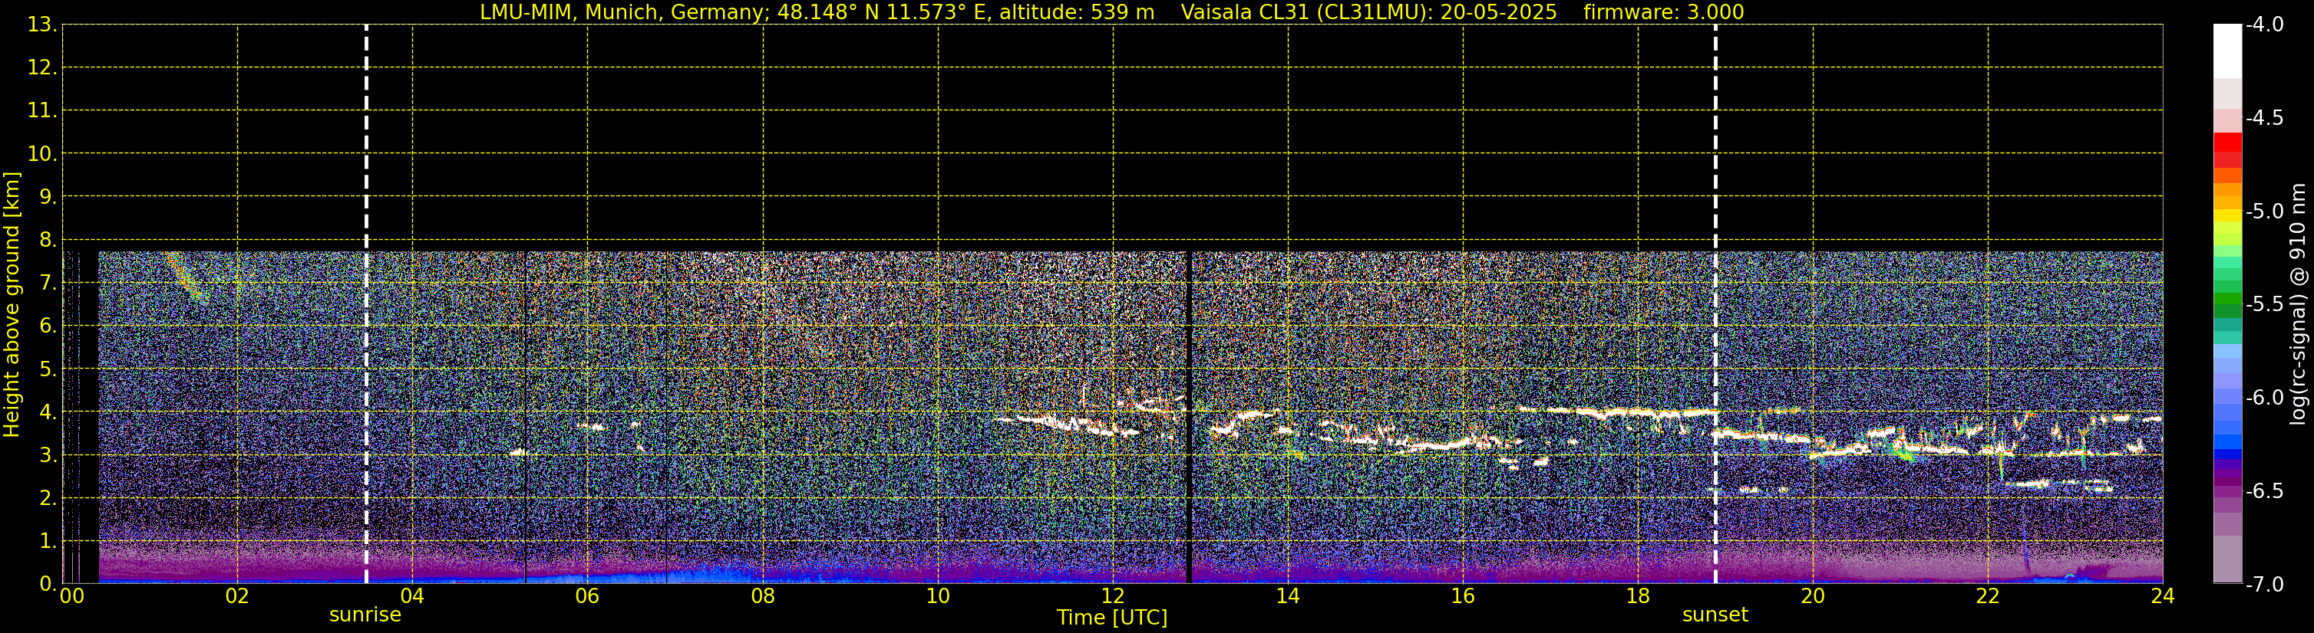Click the -4.0 label on the colorbar
This screenshot has width=2314, height=633.
coord(2263,25)
